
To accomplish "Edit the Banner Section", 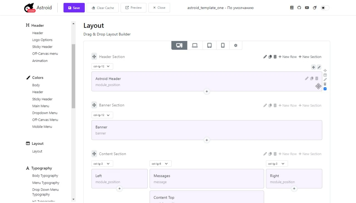I will coord(265,105).
